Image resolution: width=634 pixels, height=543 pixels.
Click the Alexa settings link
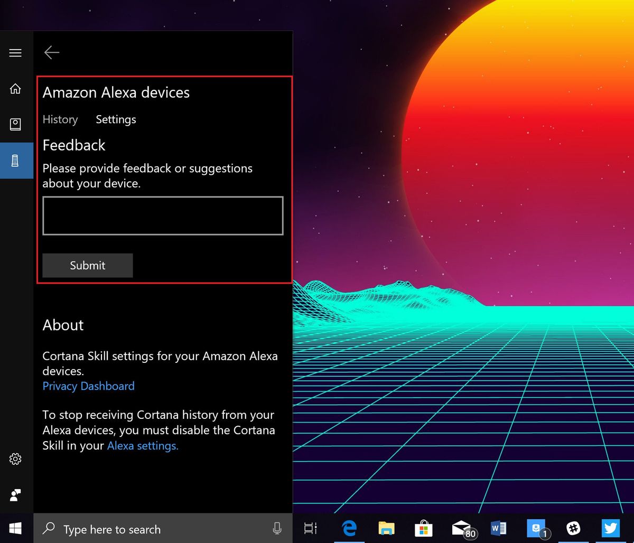pos(142,445)
